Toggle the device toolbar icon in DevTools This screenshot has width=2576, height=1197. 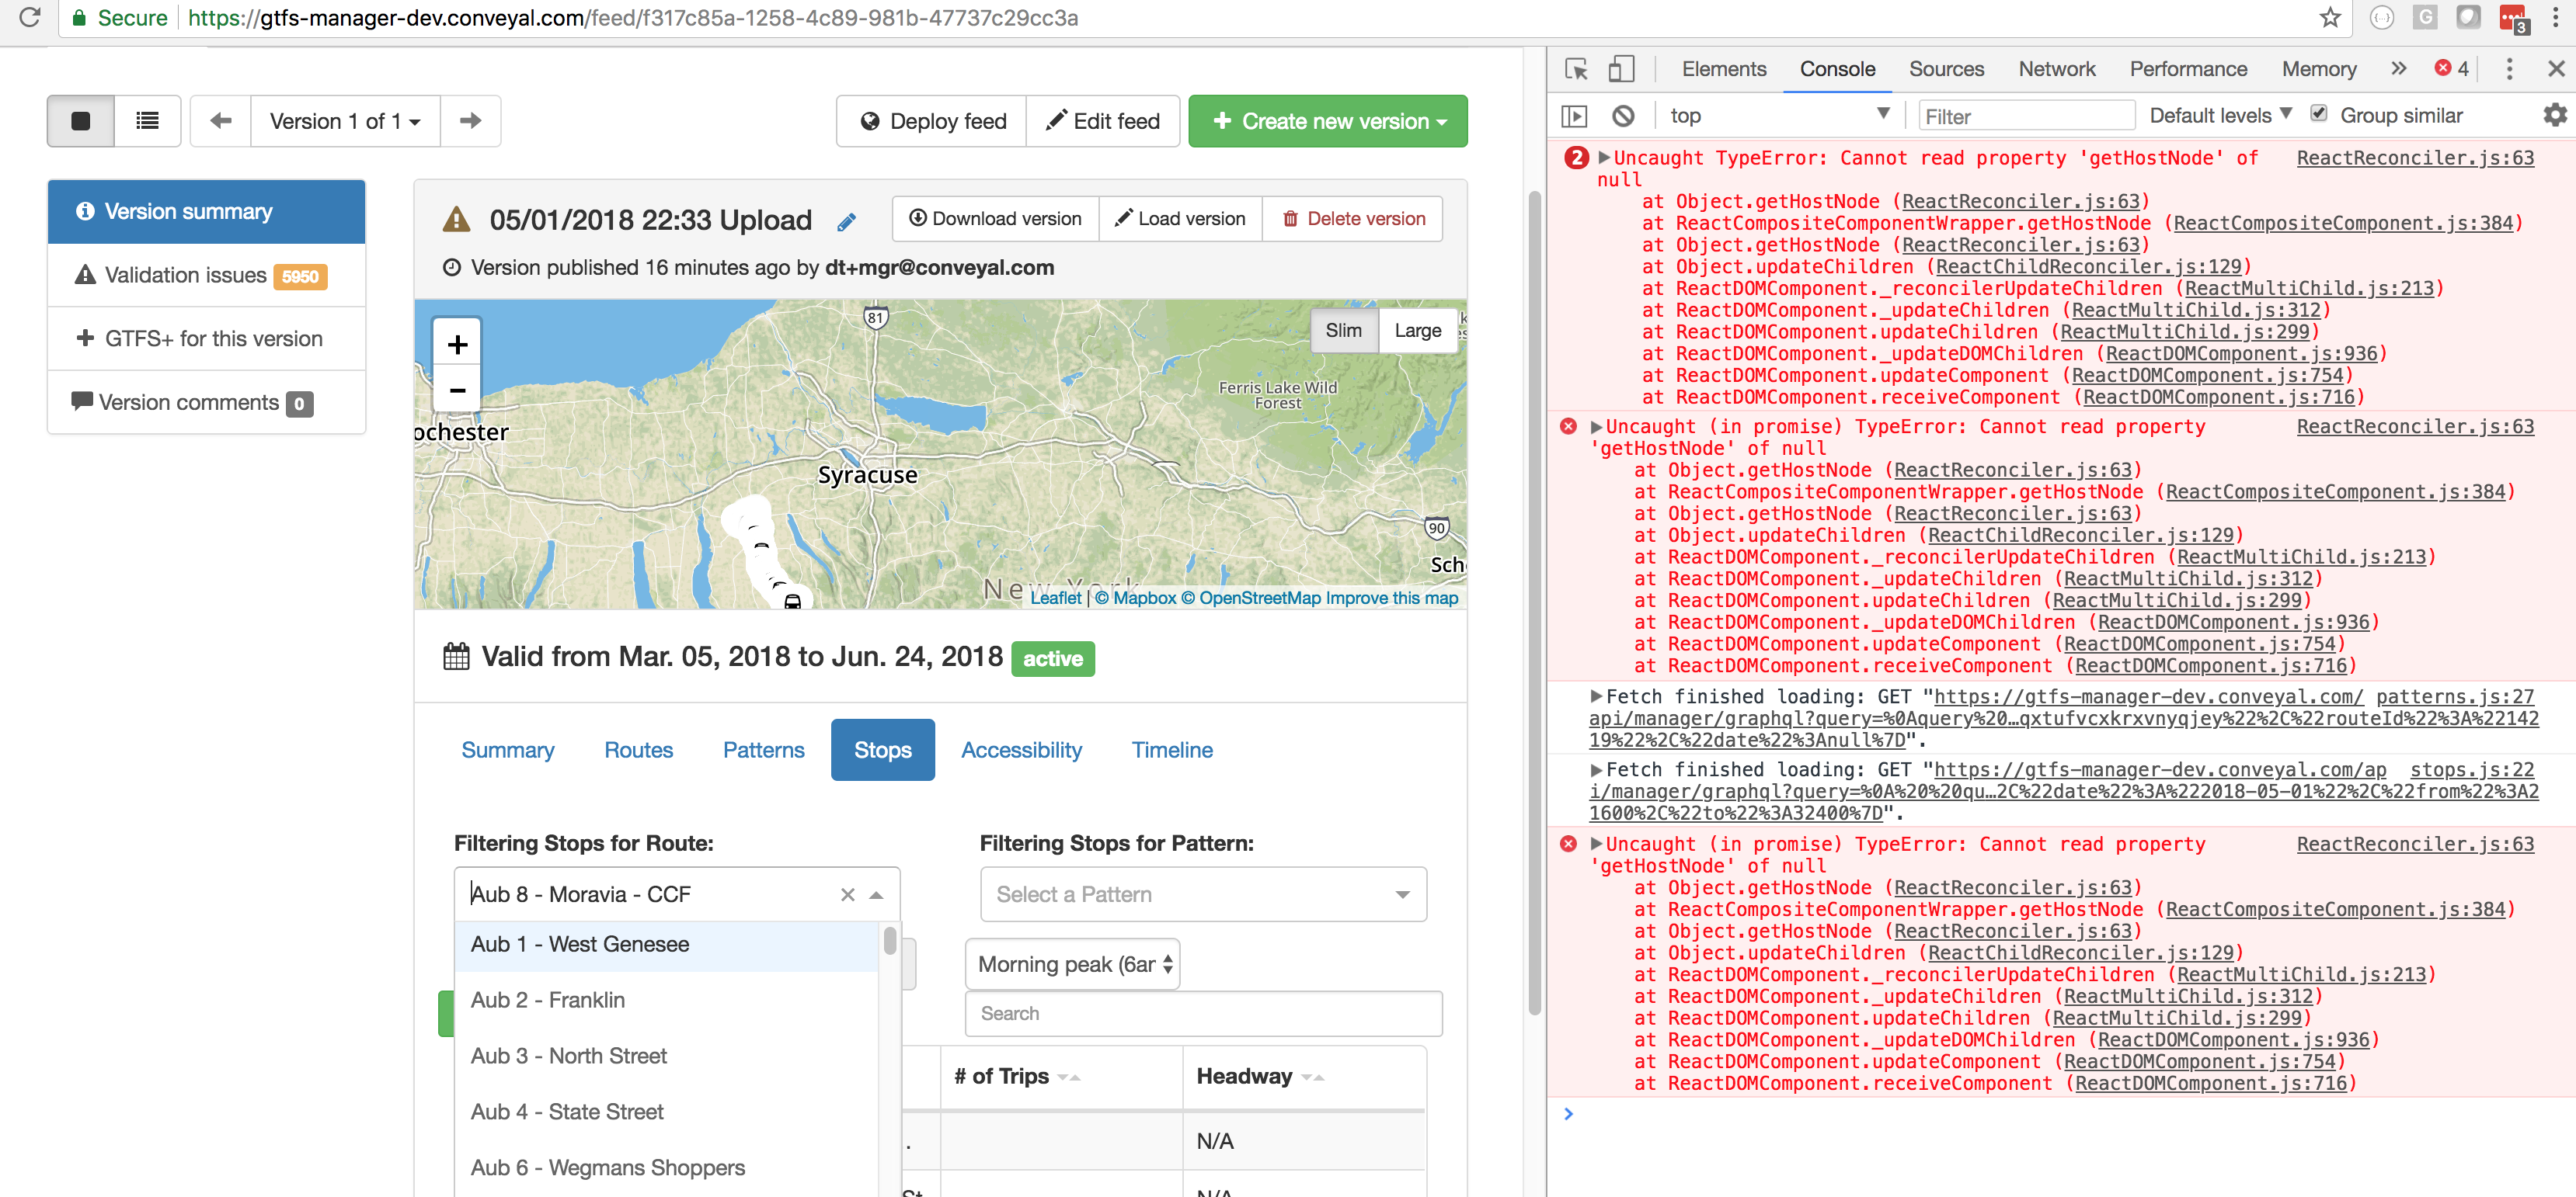tap(1621, 69)
